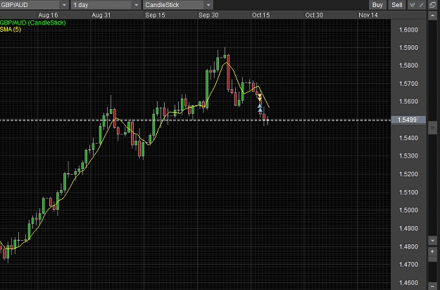440x290 pixels.
Task: Click the 1.4700 price axis label
Action: [x=408, y=265]
